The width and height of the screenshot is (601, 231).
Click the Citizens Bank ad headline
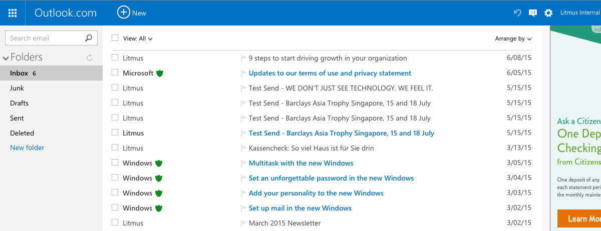tap(579, 140)
